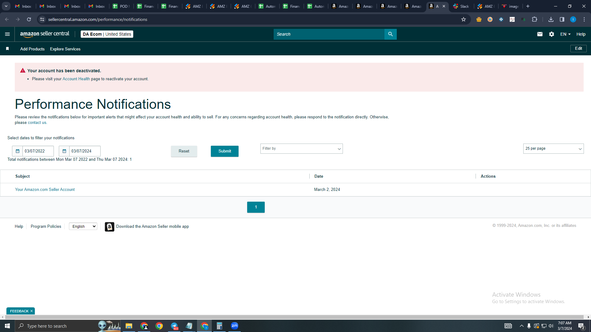Open the tab search chevron

click(x=6, y=6)
